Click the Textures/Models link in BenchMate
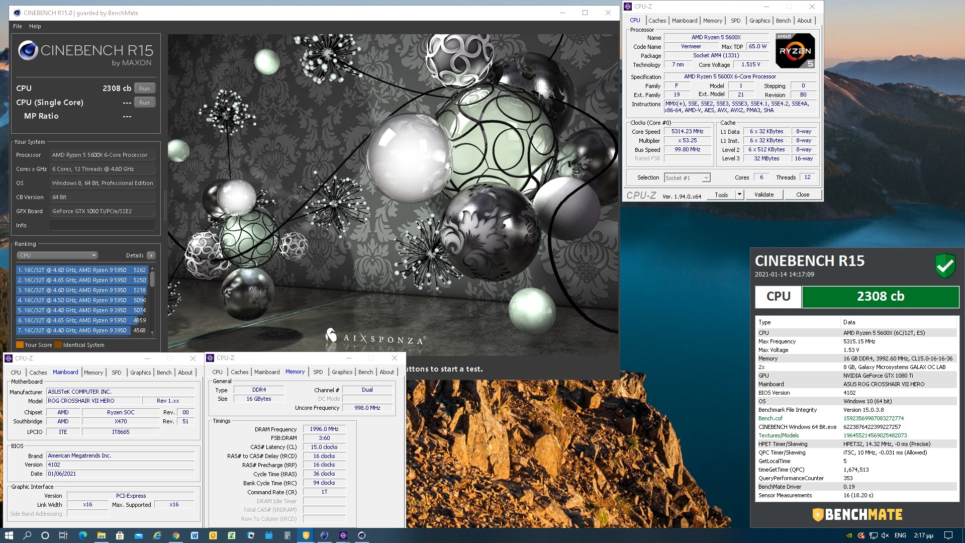Viewport: 965px width, 543px height. (778, 435)
